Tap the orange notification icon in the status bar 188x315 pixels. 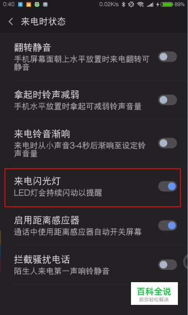pyautogui.click(x=29, y=4)
